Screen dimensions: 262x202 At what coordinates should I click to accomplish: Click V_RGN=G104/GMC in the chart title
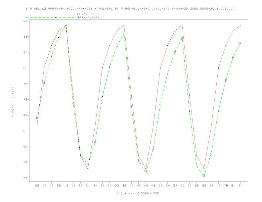tap(135, 9)
